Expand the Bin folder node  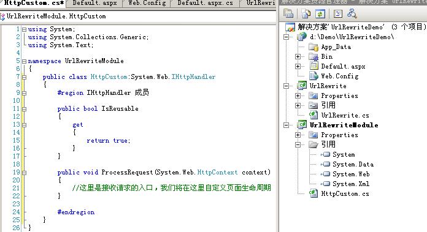tap(298, 56)
